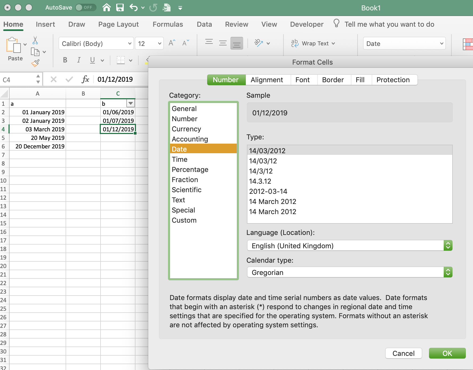Viewport: 473px width, 370px height.
Task: Toggle the AutoSave switch
Action: pos(86,7)
